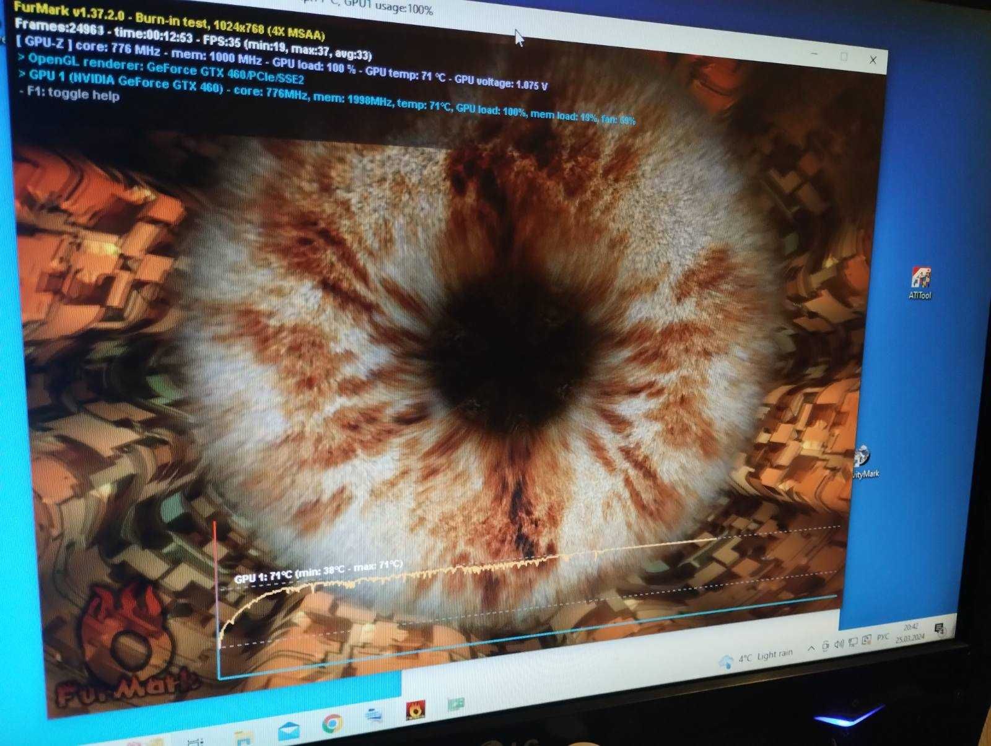
Task: Click the GPU 1 temperature graph label
Action: pos(318,571)
